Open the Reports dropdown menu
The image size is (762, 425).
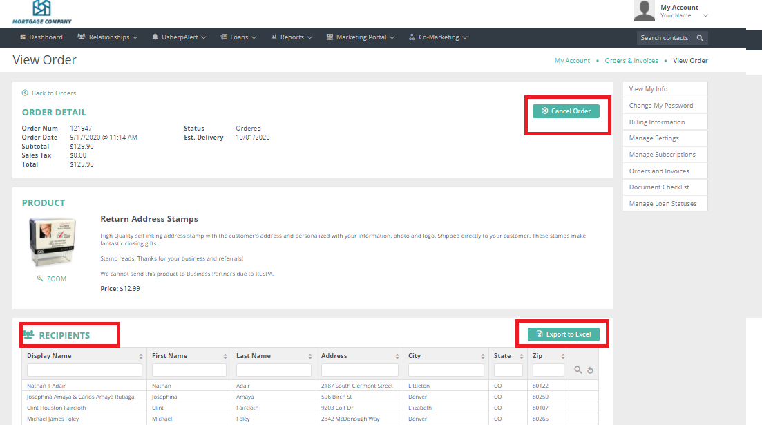click(291, 37)
